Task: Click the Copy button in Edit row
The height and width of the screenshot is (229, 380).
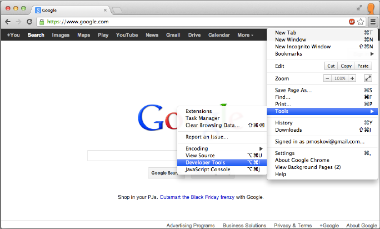Action: pyautogui.click(x=346, y=66)
